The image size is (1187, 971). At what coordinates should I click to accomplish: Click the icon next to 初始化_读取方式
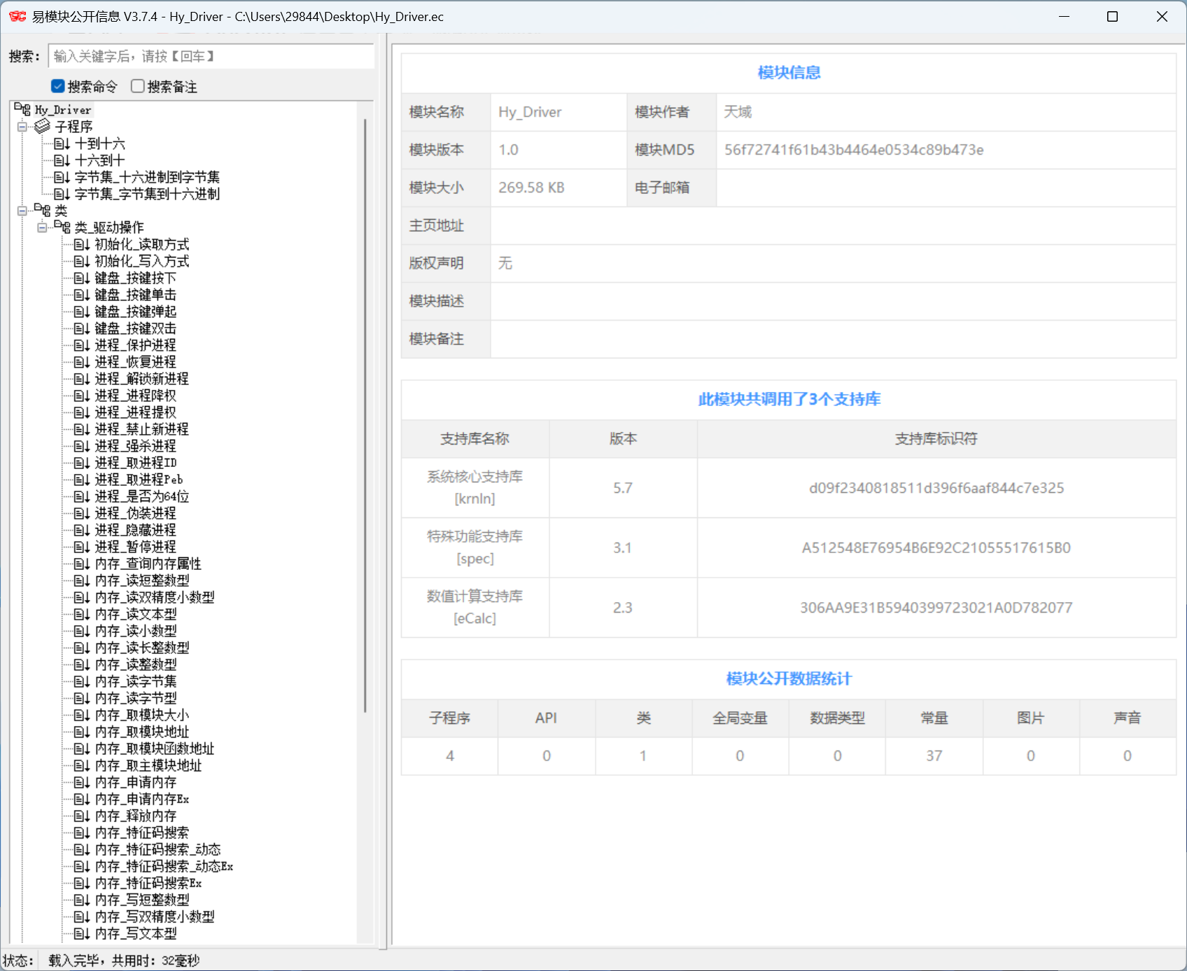pyautogui.click(x=82, y=244)
